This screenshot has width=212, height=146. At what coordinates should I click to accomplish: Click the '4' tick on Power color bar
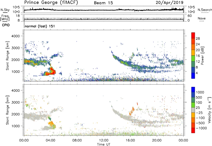197,73
